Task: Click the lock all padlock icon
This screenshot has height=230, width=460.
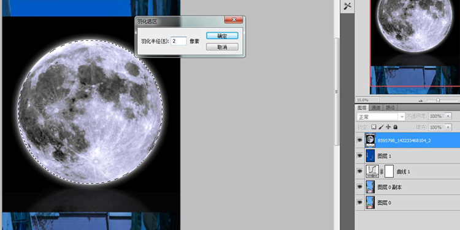Action: (395, 127)
